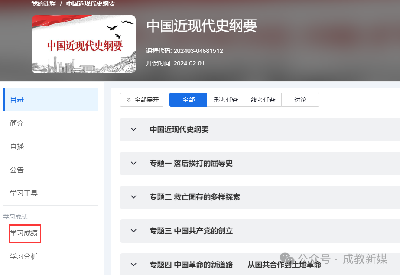
Task: Click the 我的课程 breadcrumb link
Action: click(44, 3)
